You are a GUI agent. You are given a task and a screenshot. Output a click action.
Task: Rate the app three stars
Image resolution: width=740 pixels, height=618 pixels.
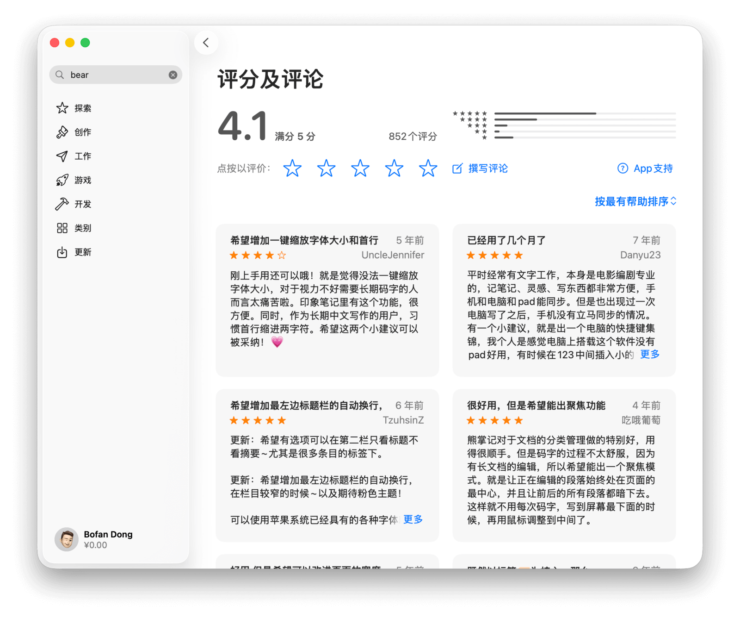360,169
